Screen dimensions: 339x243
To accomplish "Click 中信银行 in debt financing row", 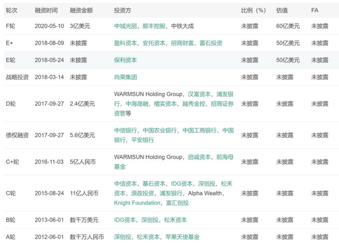I will pos(125,130).
